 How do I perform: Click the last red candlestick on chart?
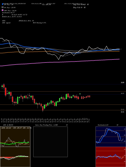pos(90,96)
